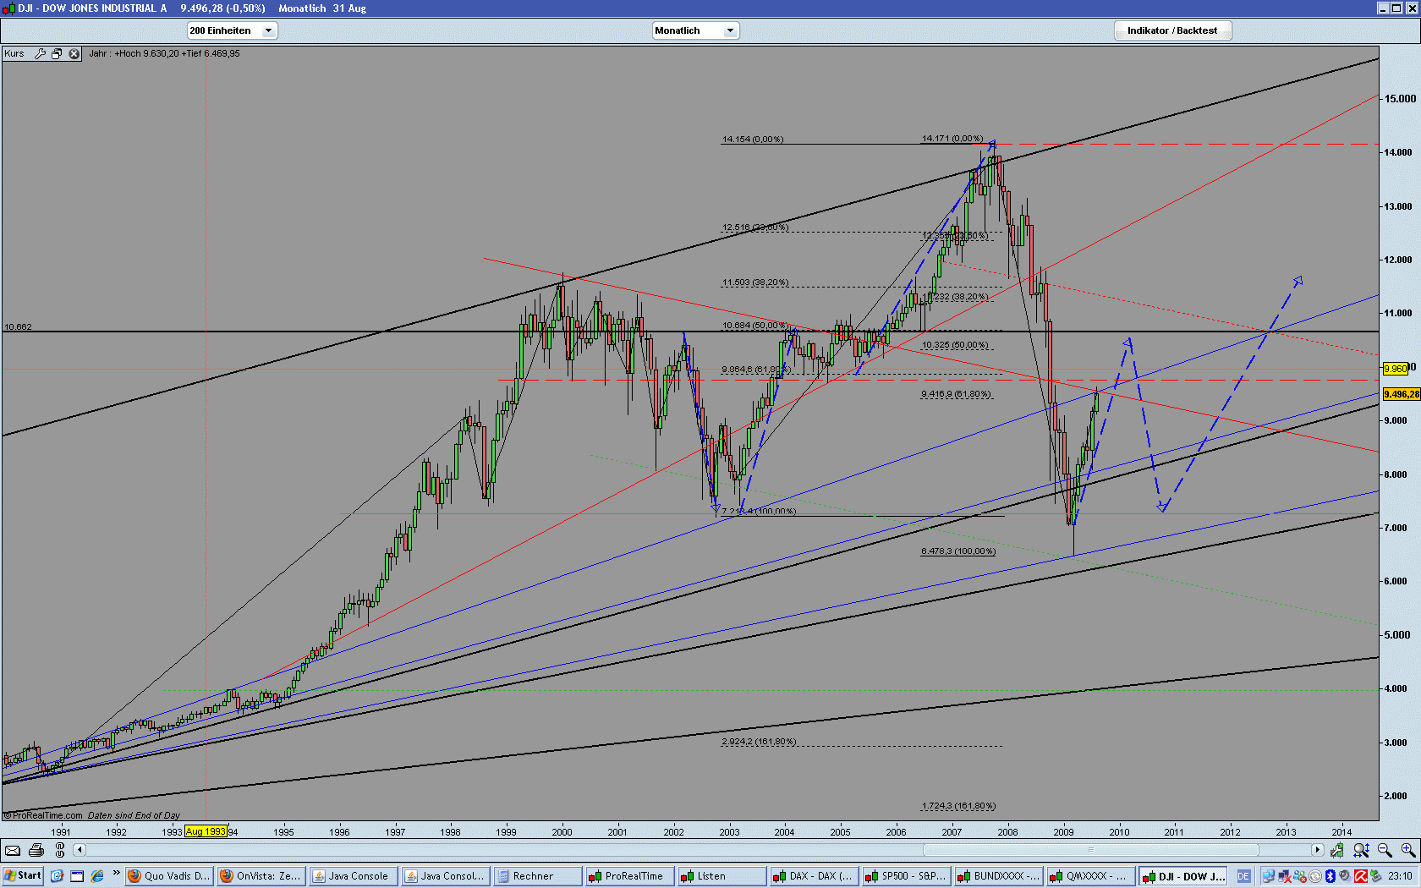Switch to the SP500 - S&P window

tap(905, 875)
